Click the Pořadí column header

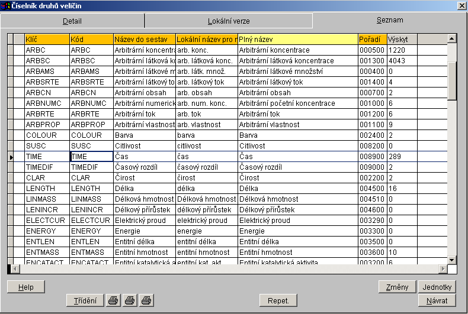pyautogui.click(x=372, y=39)
